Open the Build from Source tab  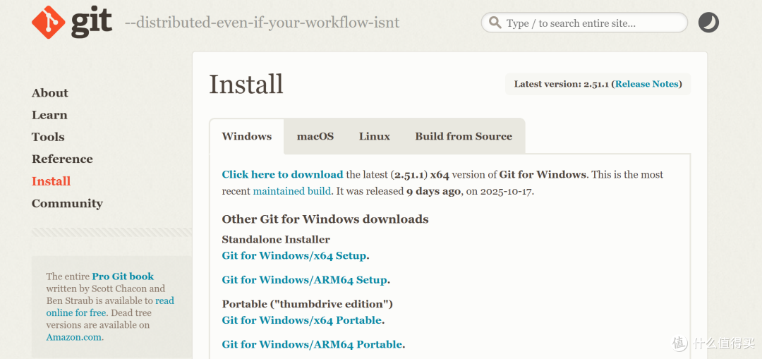click(x=464, y=136)
